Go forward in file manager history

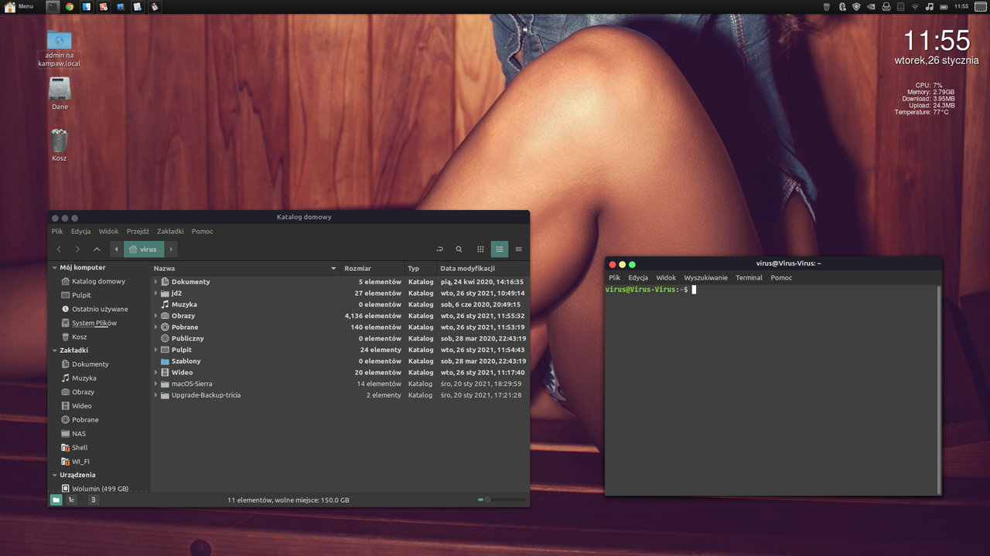pyautogui.click(x=77, y=249)
